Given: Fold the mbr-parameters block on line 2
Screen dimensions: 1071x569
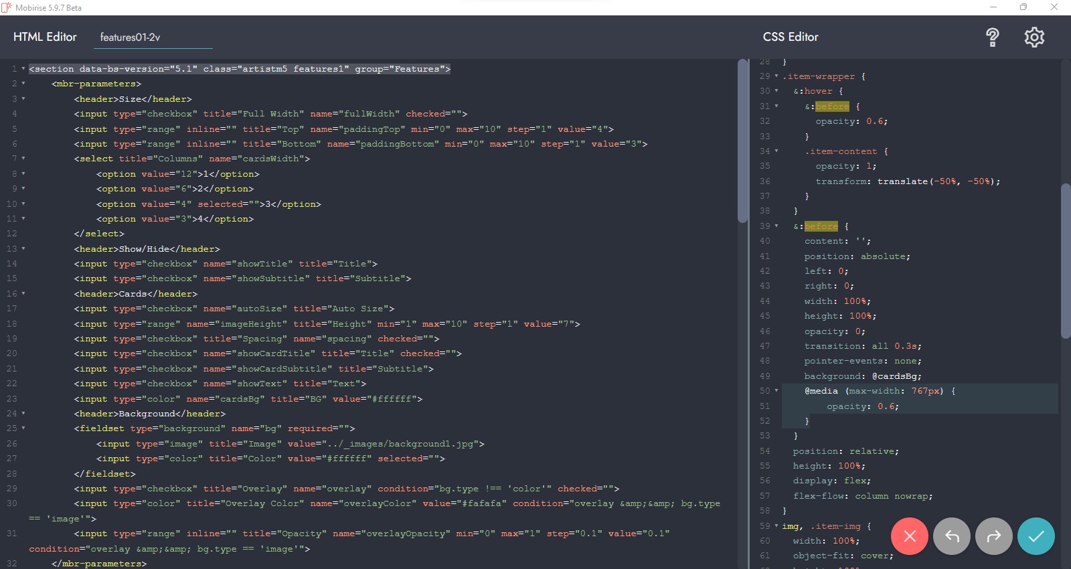Looking at the screenshot, I should click(x=23, y=84).
